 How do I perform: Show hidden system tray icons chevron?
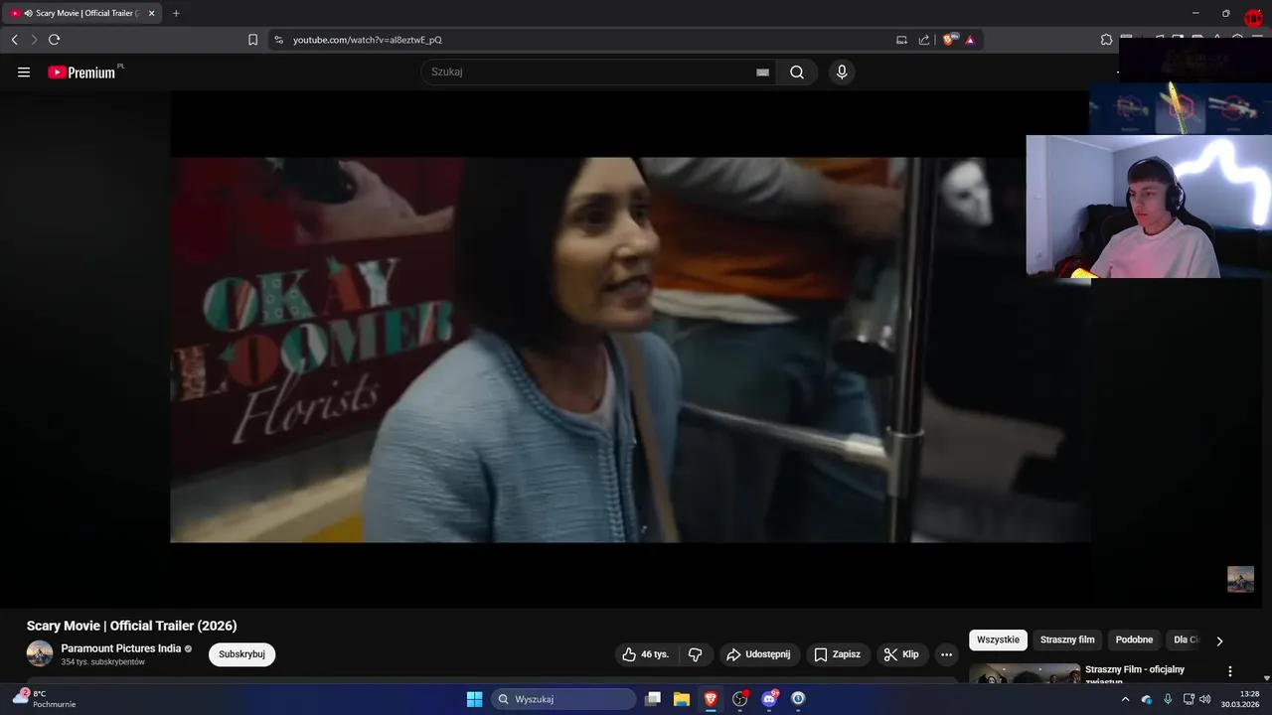[x=1126, y=699]
